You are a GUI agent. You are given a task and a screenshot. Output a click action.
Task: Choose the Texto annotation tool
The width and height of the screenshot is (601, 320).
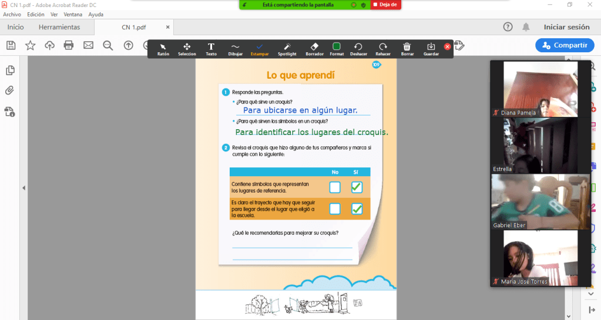click(x=211, y=49)
